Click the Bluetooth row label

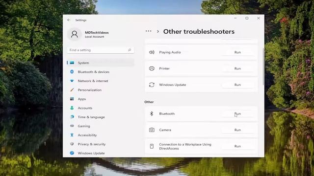[167, 114]
